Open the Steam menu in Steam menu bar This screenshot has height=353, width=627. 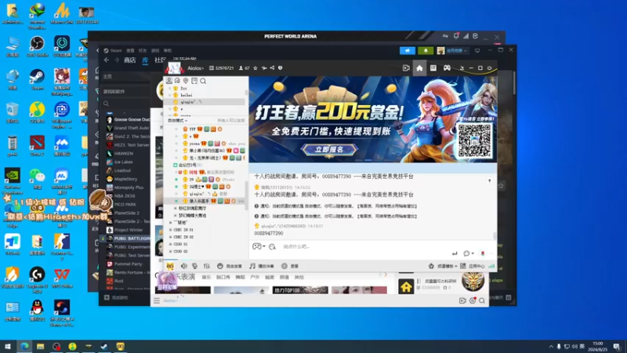[x=113, y=51]
